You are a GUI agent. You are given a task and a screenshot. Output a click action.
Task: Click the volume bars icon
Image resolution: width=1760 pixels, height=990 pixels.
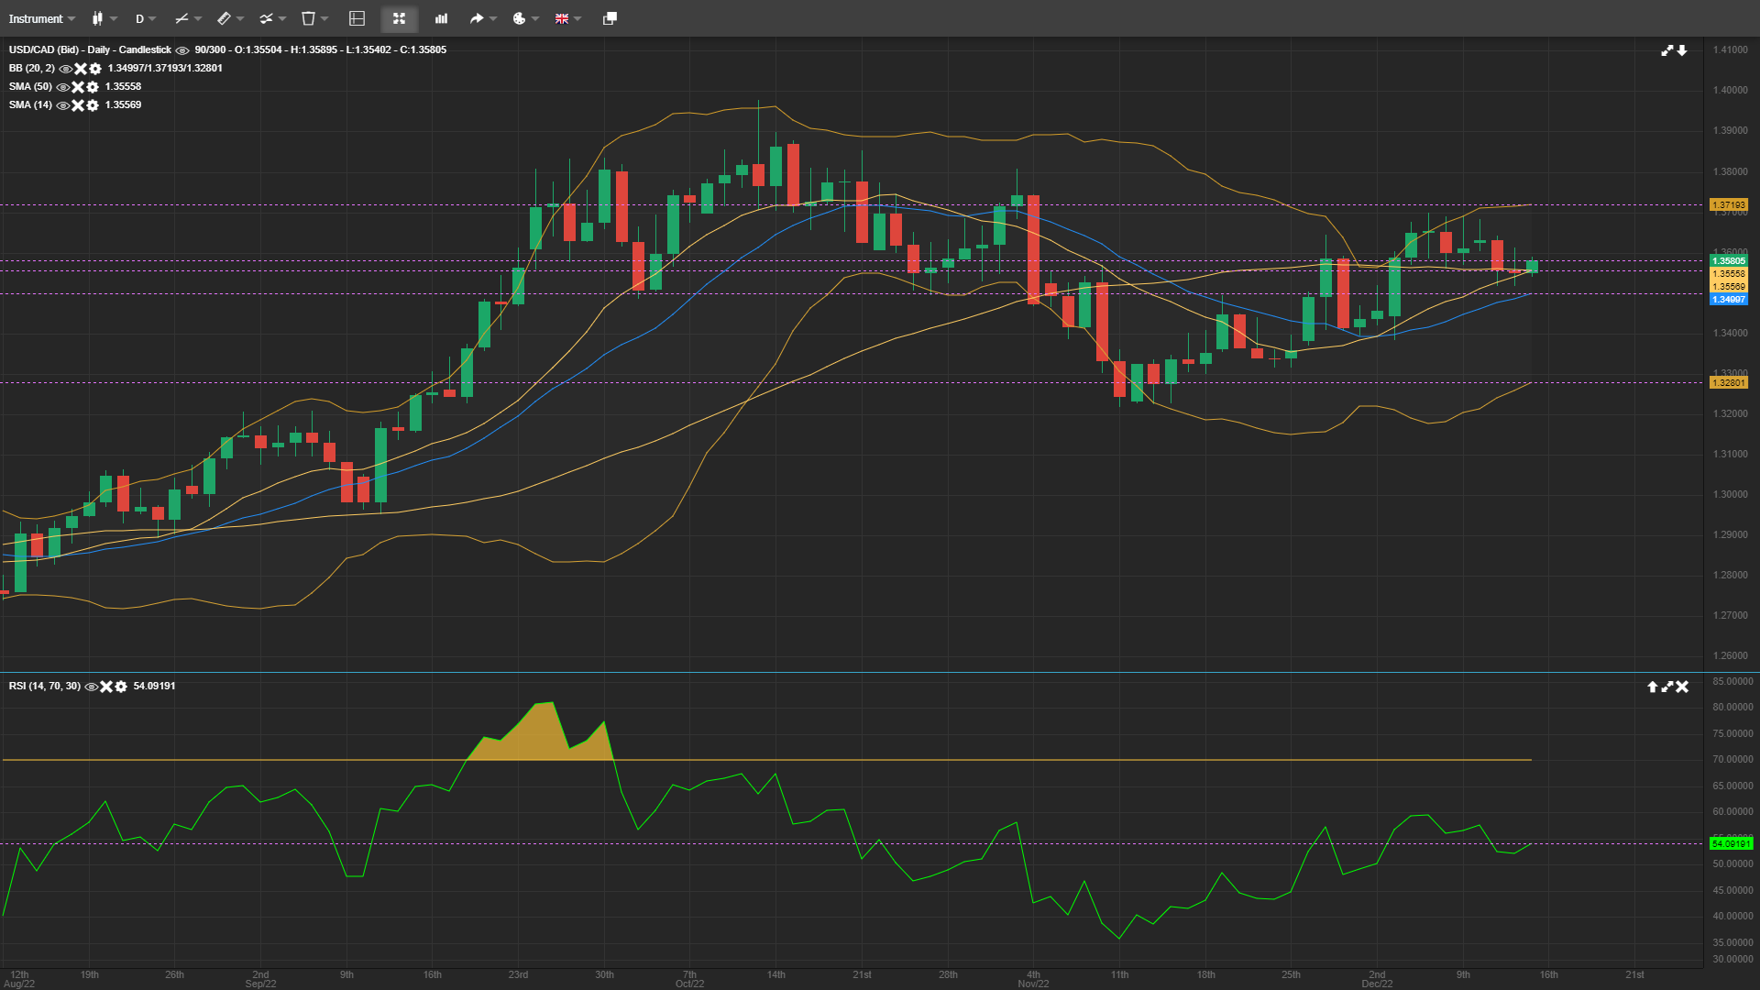coord(441,18)
